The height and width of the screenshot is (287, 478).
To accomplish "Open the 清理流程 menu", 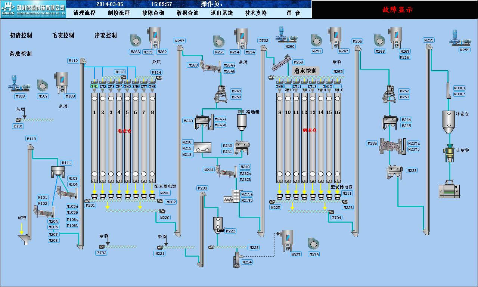I will (x=84, y=13).
